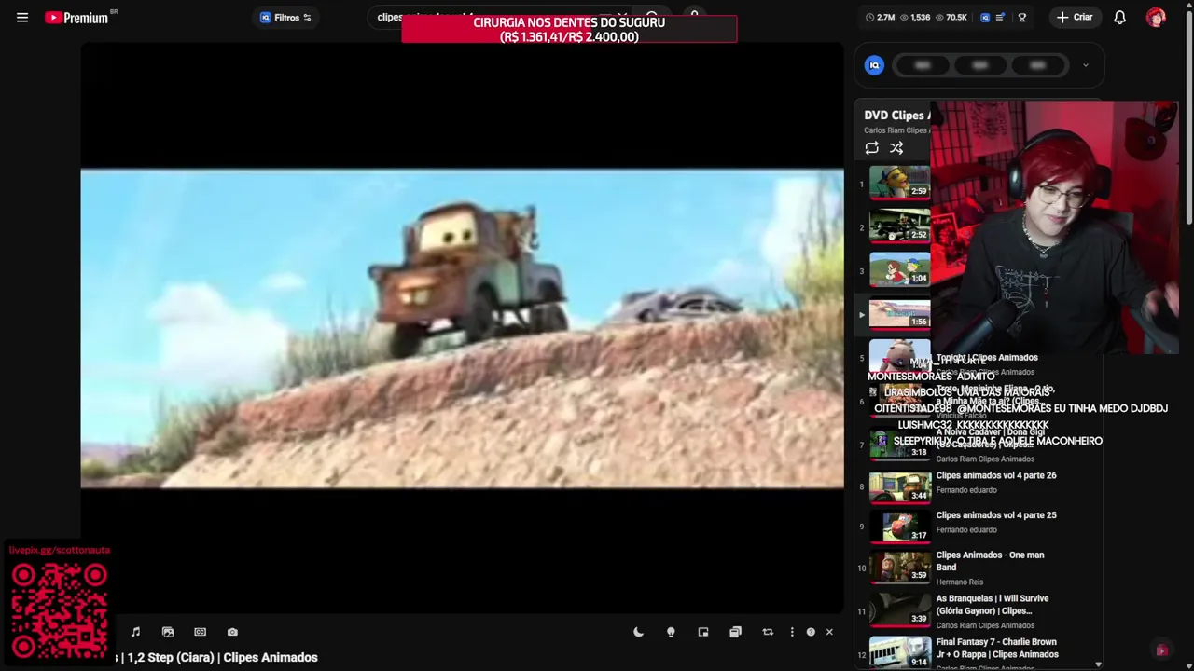Click the trophy icon in stats bar
This screenshot has height=671, width=1194.
[x=1022, y=18]
